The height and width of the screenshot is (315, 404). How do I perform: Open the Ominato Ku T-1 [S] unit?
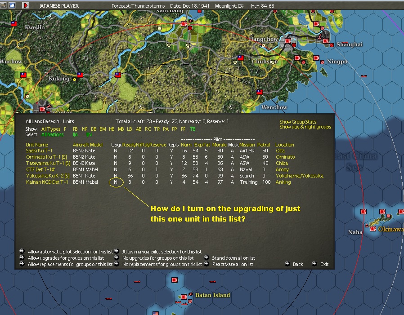tap(46, 157)
